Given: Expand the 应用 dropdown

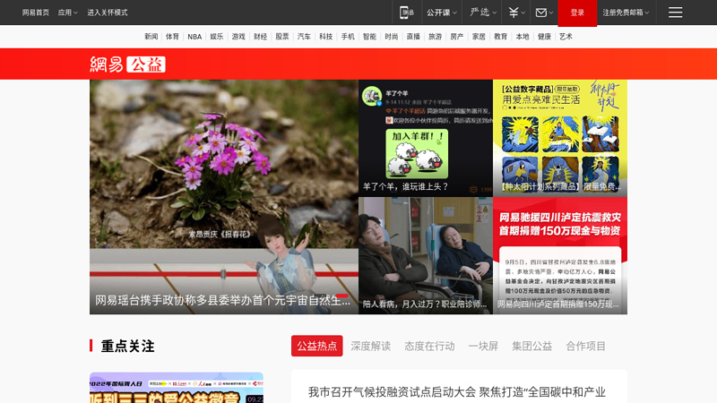Looking at the screenshot, I should (68, 13).
